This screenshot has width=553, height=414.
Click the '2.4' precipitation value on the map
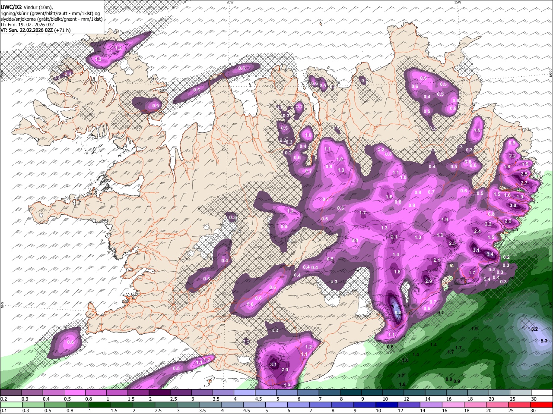tap(477, 232)
